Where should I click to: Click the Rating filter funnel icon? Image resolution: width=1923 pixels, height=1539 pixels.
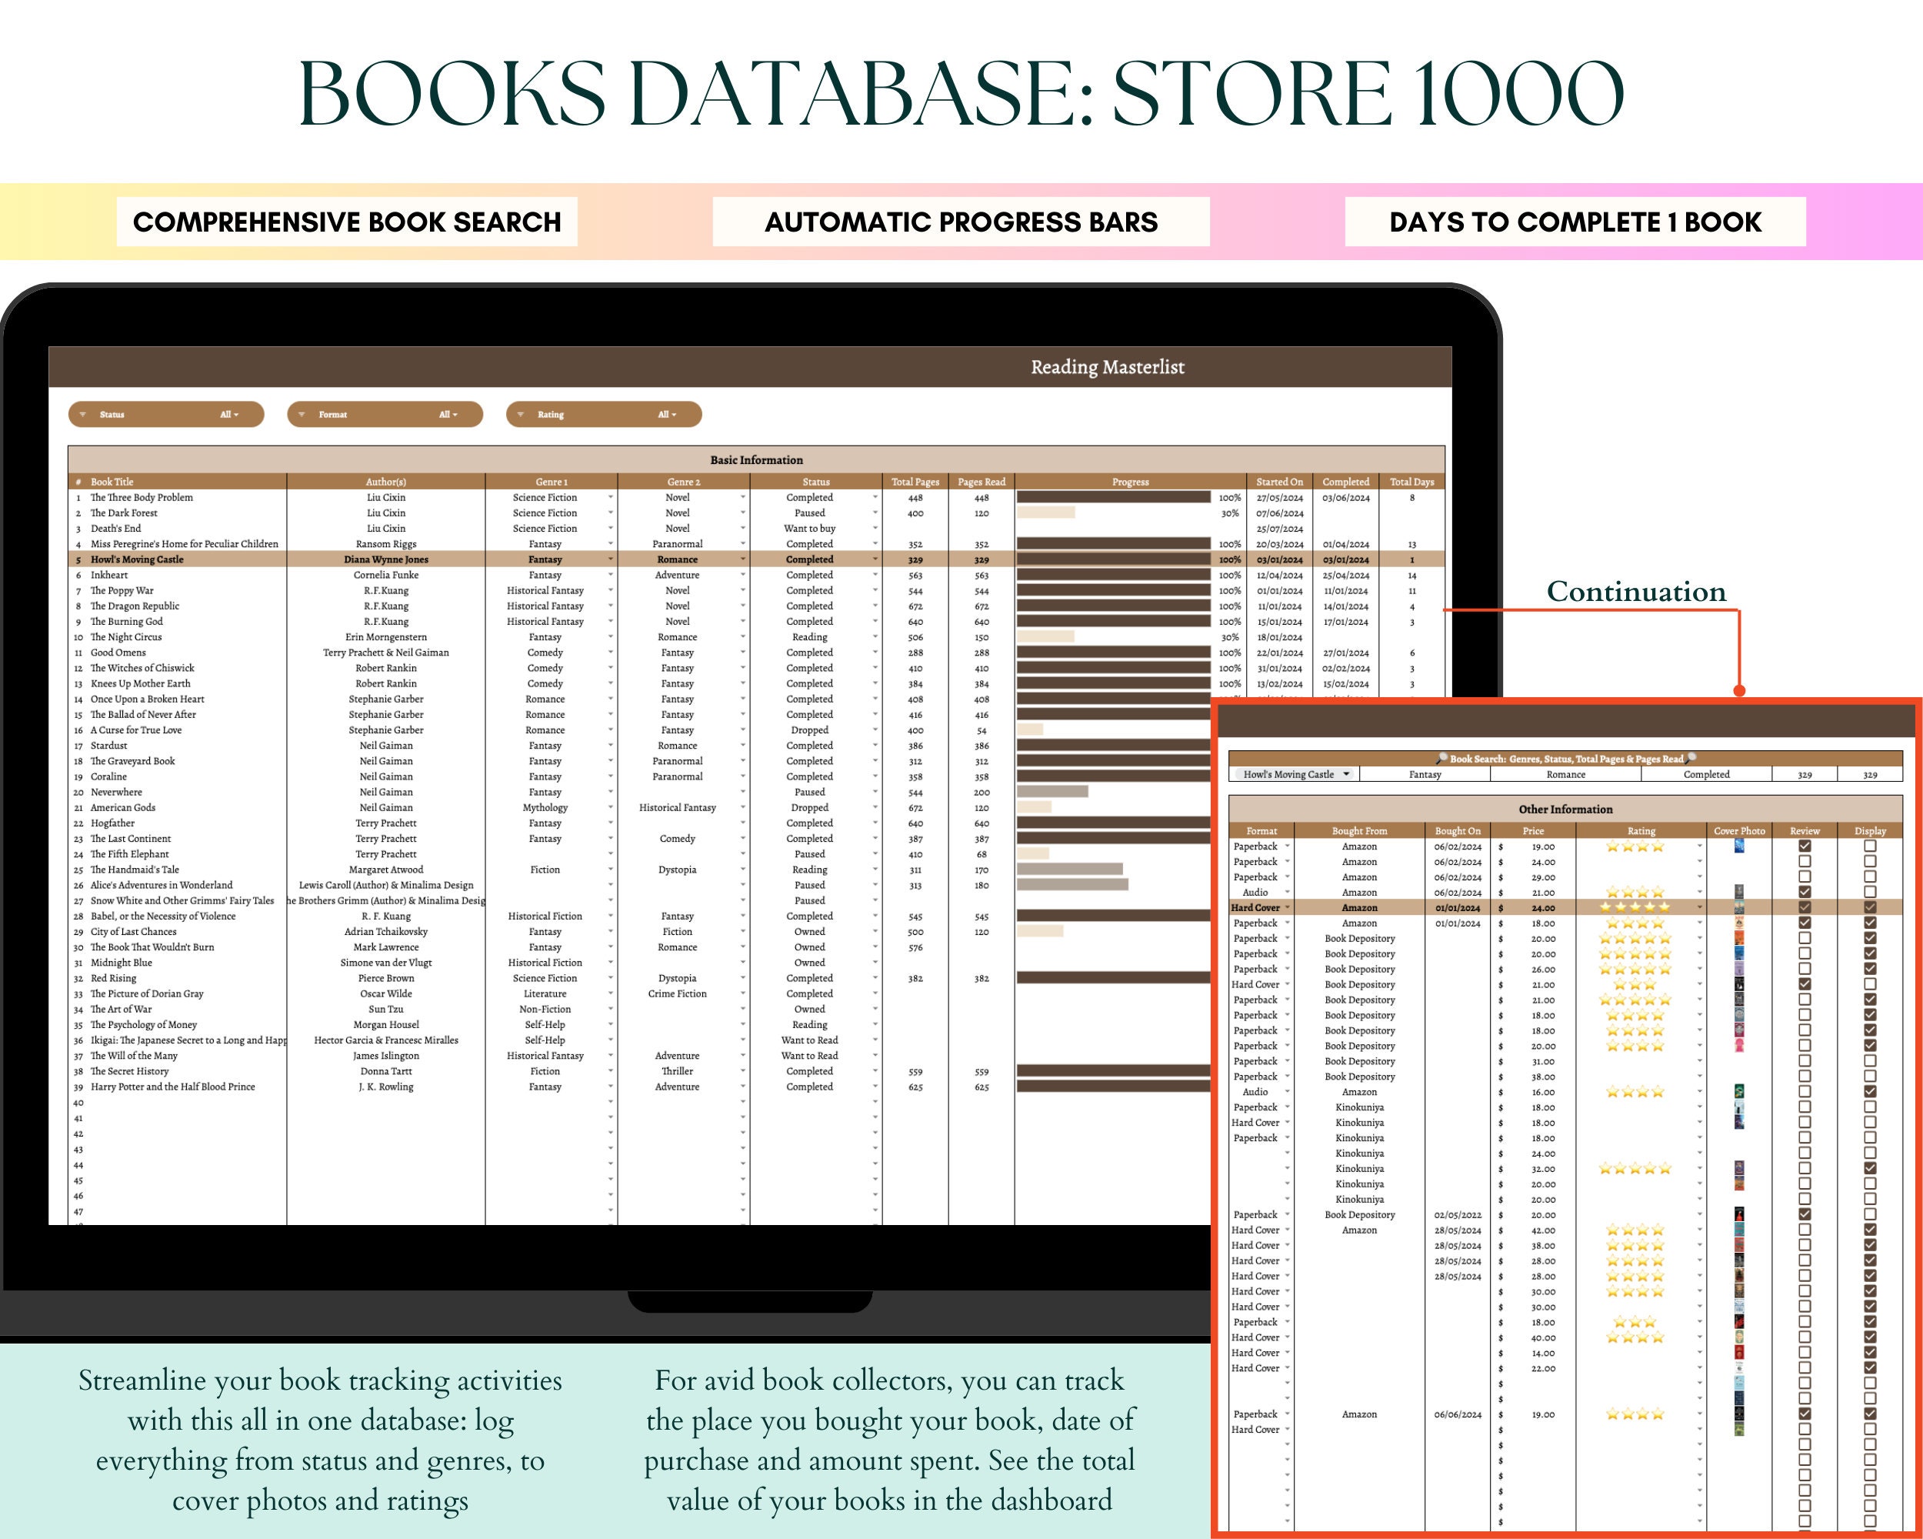[521, 415]
